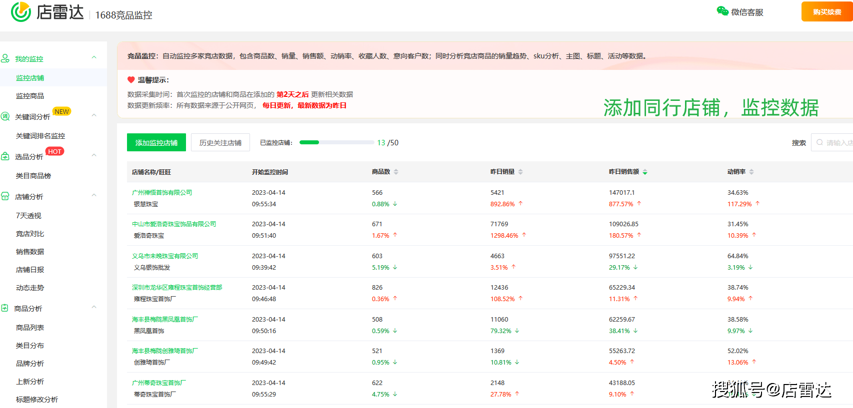Click 义乌银饰批发 wangwang name
This screenshot has height=408, width=853.
(x=152, y=267)
